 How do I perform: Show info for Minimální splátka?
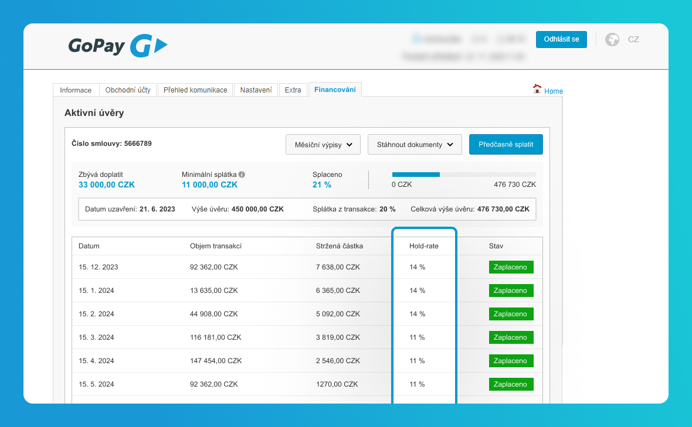click(x=242, y=175)
